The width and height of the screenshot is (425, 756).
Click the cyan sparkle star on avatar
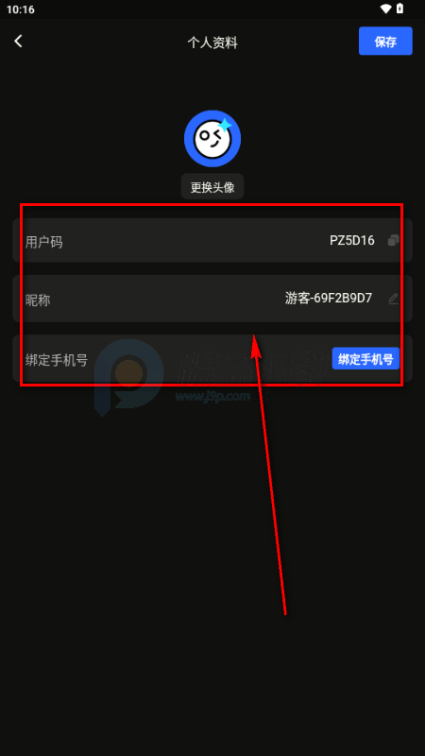(x=224, y=127)
